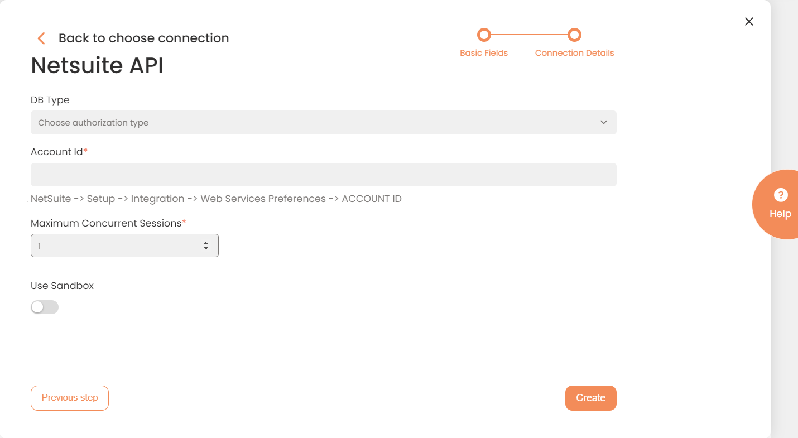Screen dimensions: 798x438
Task: Click the Connection Details step circle
Action: (574, 35)
